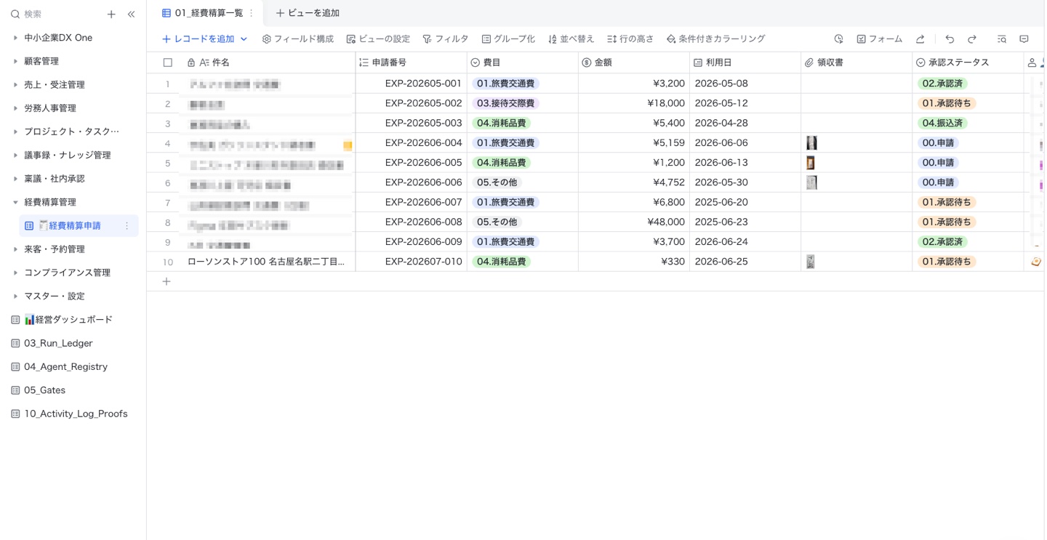Screen dimensions: 1047x540
Task: Open 条件付きカラーリング conditional coloring
Action: click(x=715, y=39)
